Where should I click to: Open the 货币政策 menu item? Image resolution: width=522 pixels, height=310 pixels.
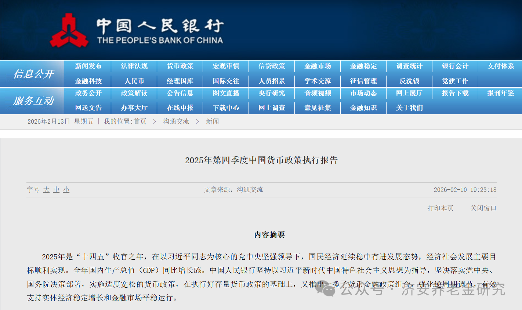pos(180,66)
